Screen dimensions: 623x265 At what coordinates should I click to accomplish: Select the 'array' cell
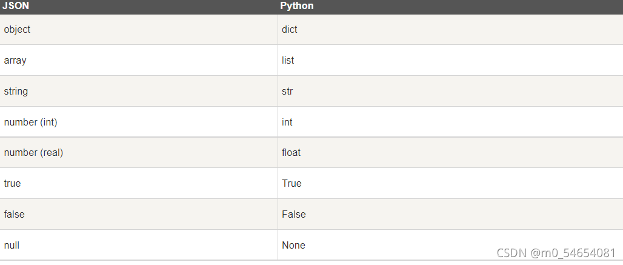(15, 61)
